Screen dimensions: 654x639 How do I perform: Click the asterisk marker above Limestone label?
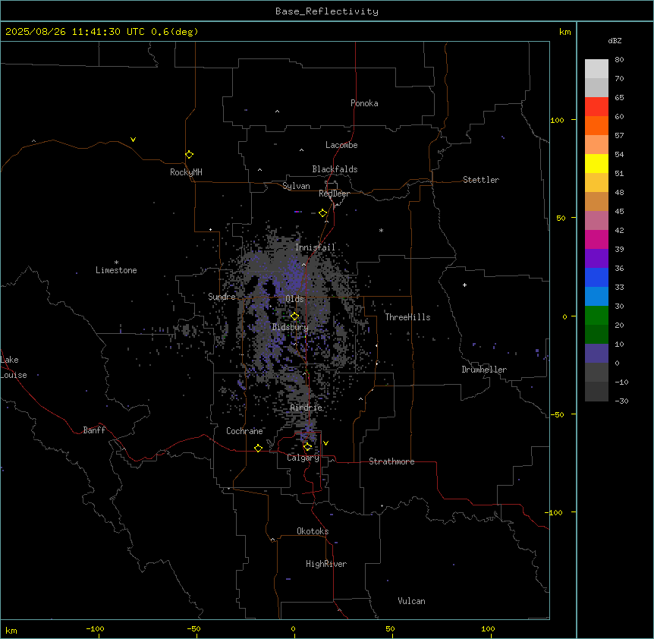click(116, 263)
